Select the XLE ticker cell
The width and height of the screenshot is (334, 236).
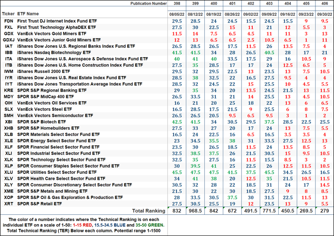[9, 141]
